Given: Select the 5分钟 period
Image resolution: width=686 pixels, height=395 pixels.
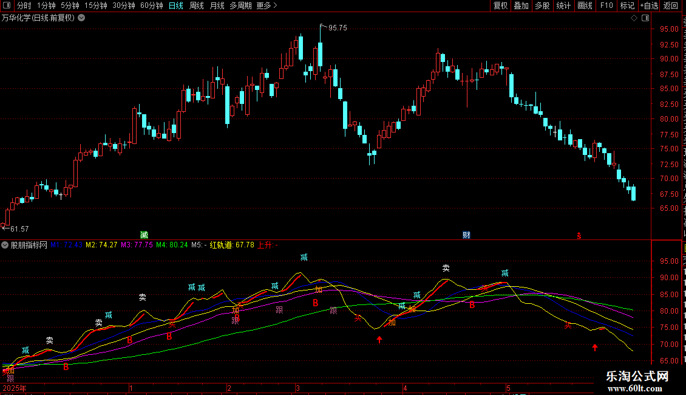Looking at the screenshot, I should click(x=70, y=5).
